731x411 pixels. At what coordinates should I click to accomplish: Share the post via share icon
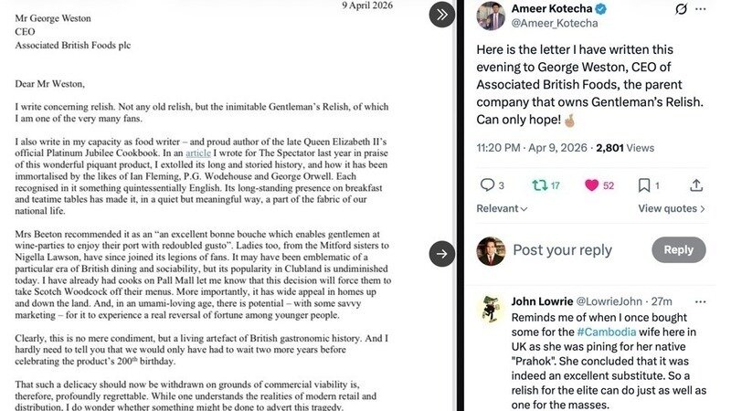tap(696, 185)
